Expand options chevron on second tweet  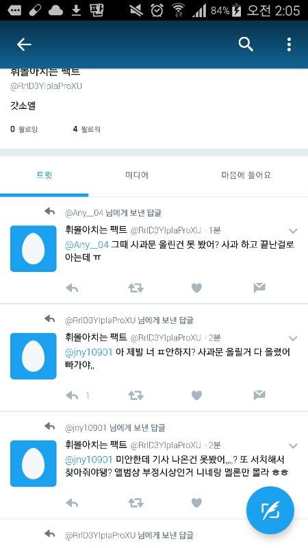point(293,338)
